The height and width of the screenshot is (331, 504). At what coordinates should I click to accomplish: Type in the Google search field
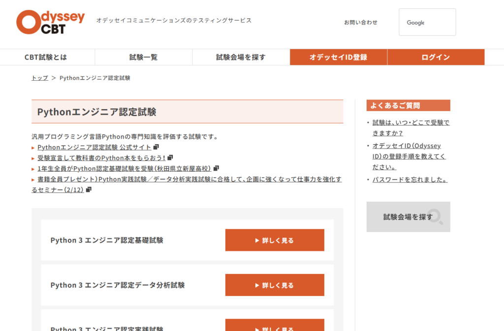tap(427, 22)
